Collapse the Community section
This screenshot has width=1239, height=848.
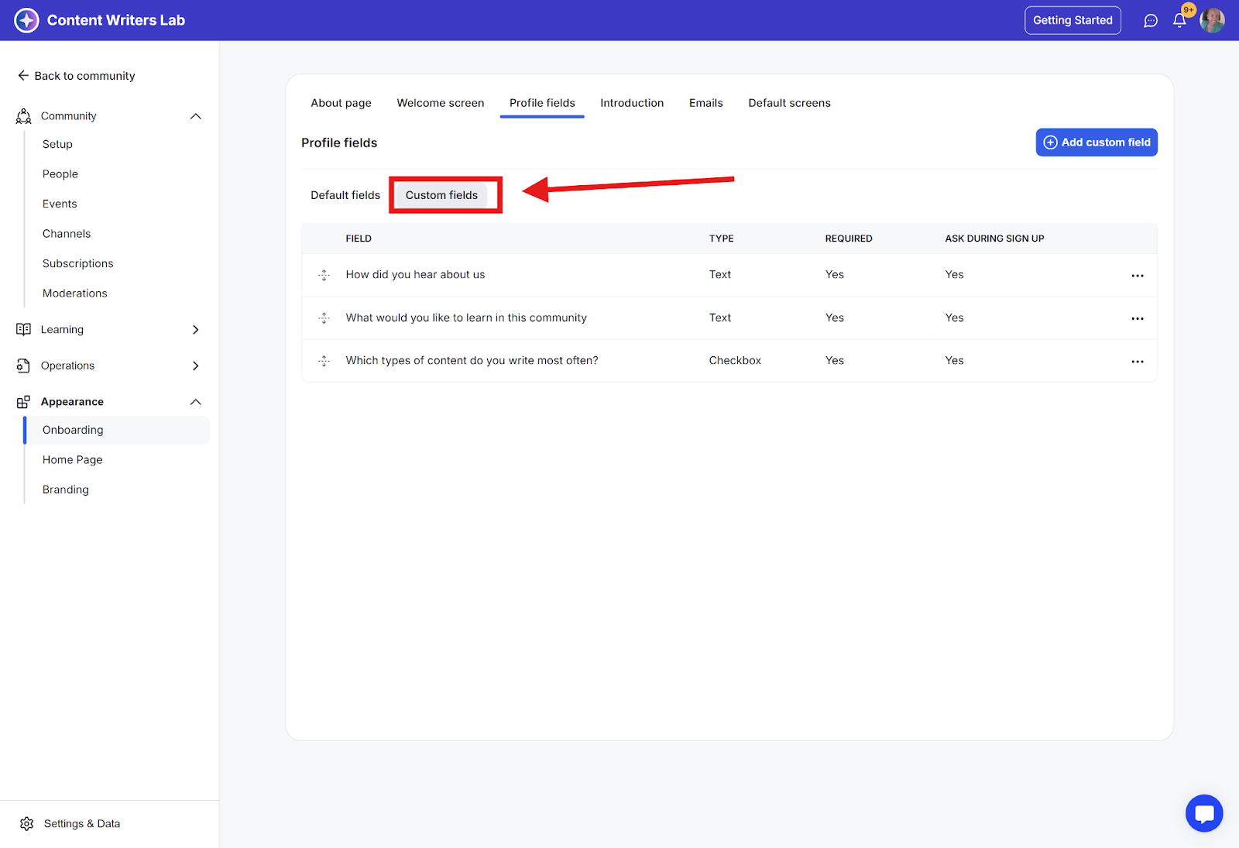pyautogui.click(x=195, y=116)
